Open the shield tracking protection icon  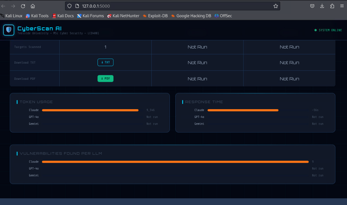pyautogui.click(x=70, y=6)
